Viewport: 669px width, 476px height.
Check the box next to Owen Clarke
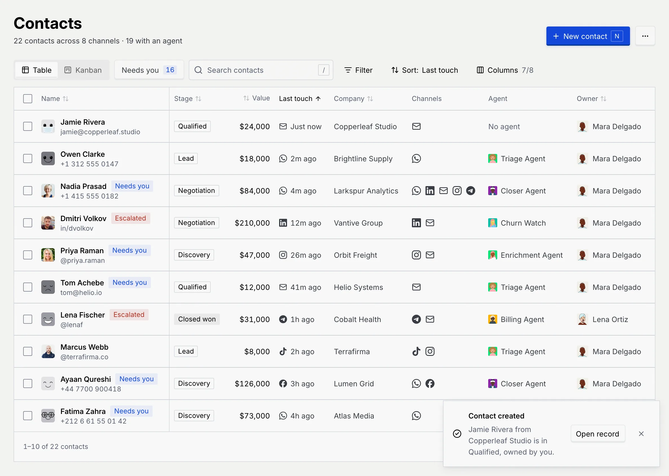[28, 158]
